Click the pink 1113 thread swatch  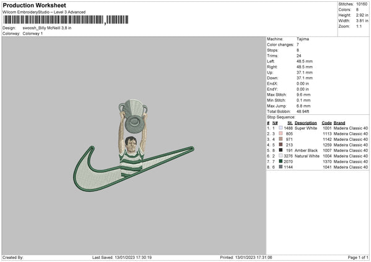[281, 133]
